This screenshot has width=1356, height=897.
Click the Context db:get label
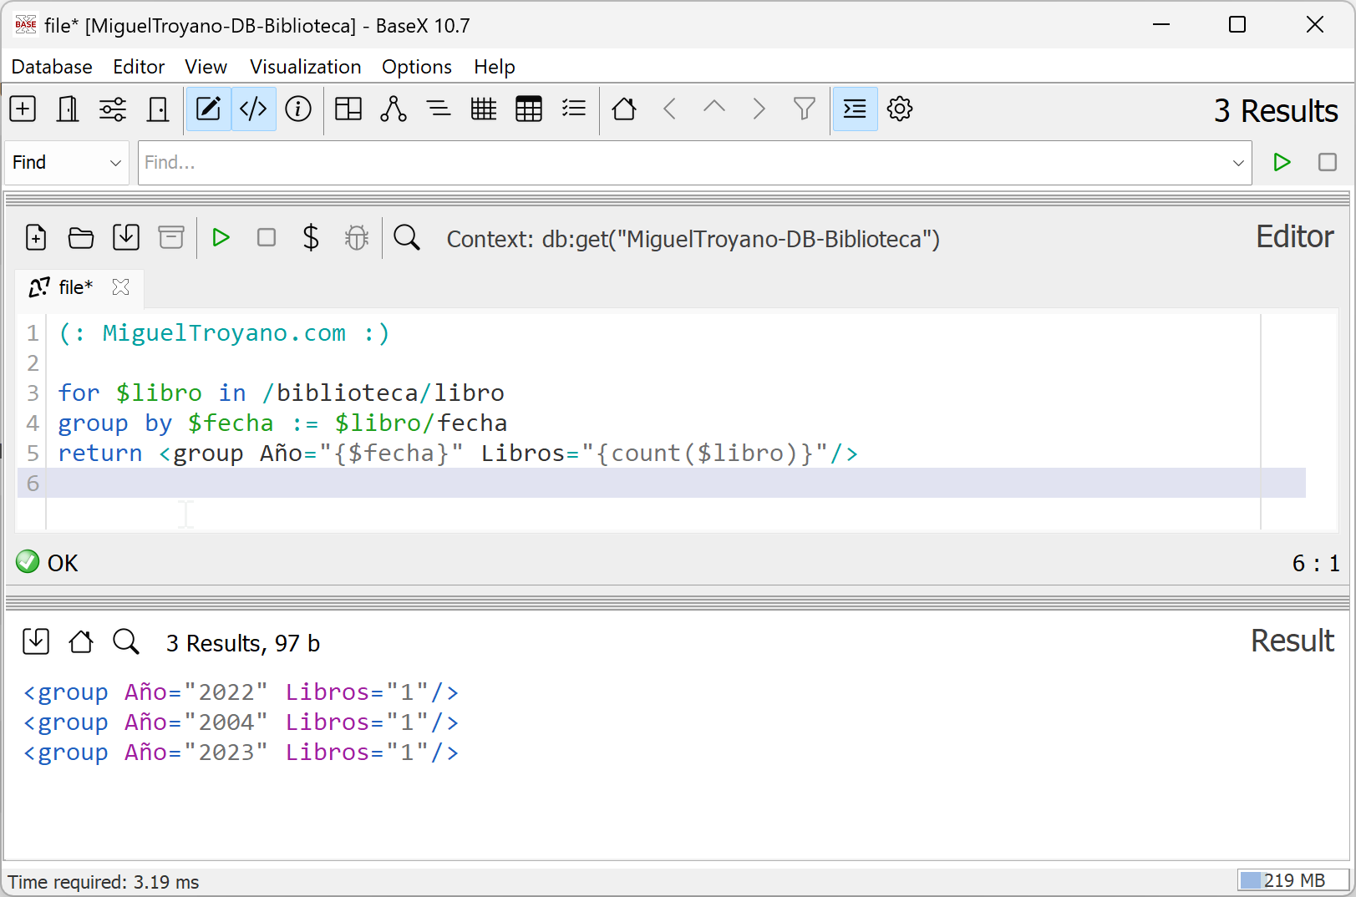pos(693,239)
